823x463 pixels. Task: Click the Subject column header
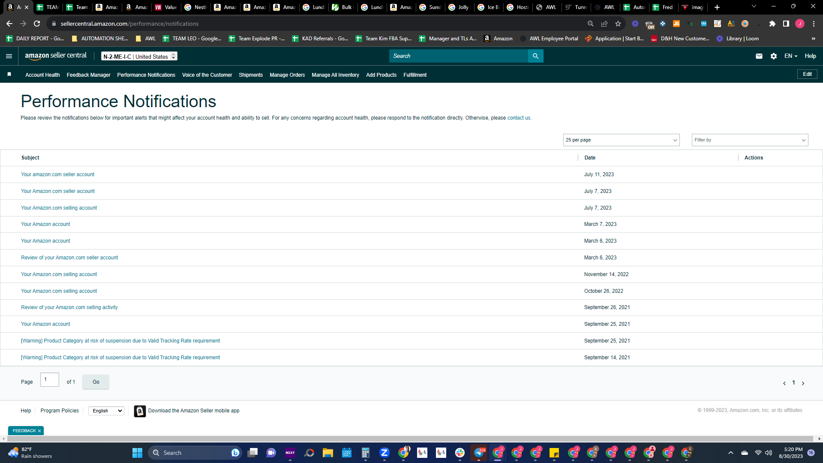[30, 158]
